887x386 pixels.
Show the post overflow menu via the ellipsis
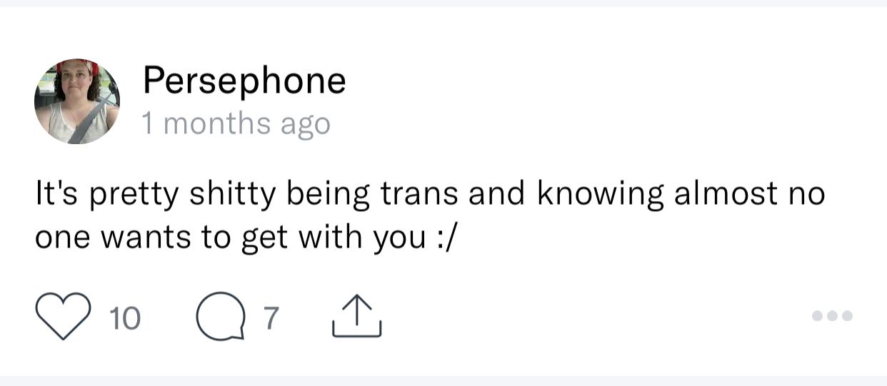coord(832,315)
